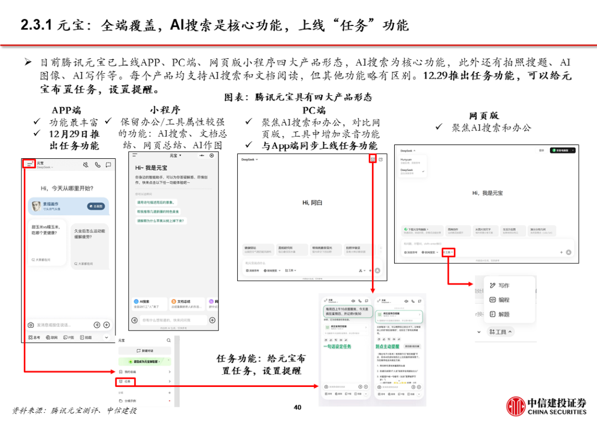Viewport: 597px width, 424px height.
Task: Expand the chevron at app bottom toolbar
Action: point(106,337)
